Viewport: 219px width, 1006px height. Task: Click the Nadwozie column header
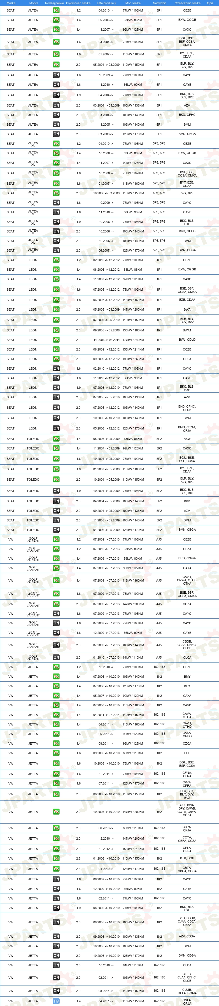tap(159, 3)
